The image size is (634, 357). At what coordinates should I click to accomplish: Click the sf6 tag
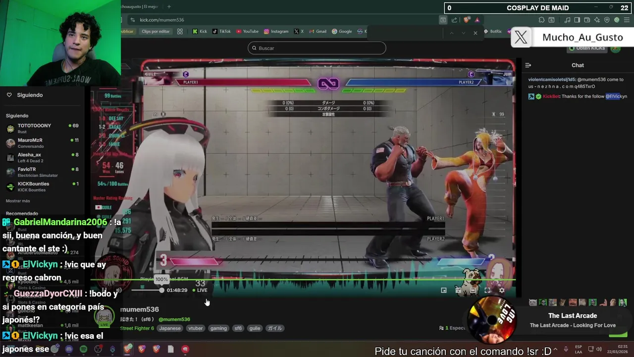coord(238,328)
